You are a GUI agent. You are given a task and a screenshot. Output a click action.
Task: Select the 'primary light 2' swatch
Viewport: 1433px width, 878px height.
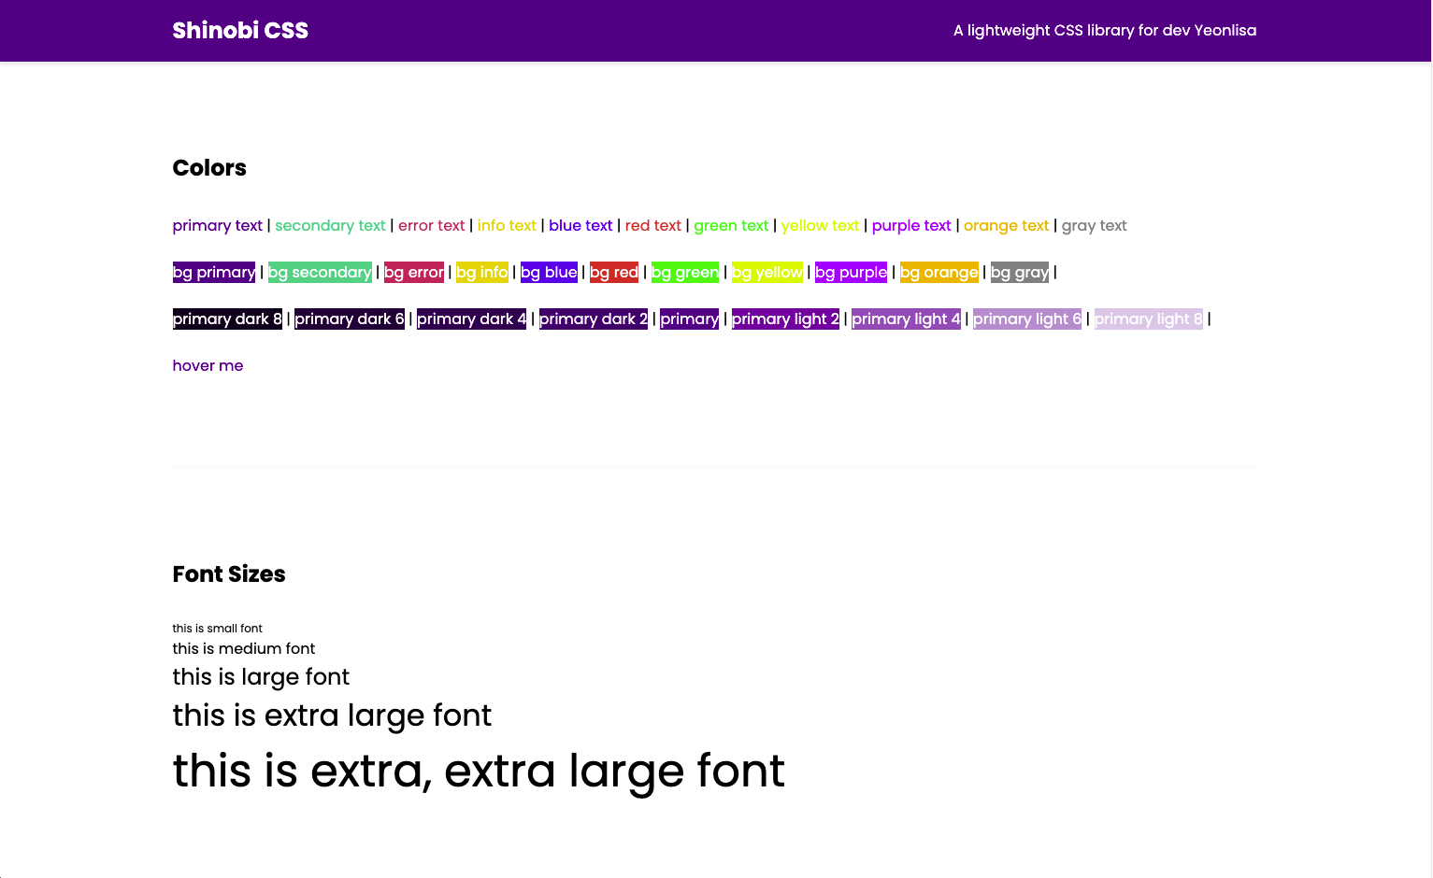coord(785,319)
